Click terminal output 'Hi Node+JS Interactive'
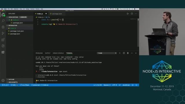The height and width of the screenshot is (104, 185). pyautogui.click(x=47, y=81)
